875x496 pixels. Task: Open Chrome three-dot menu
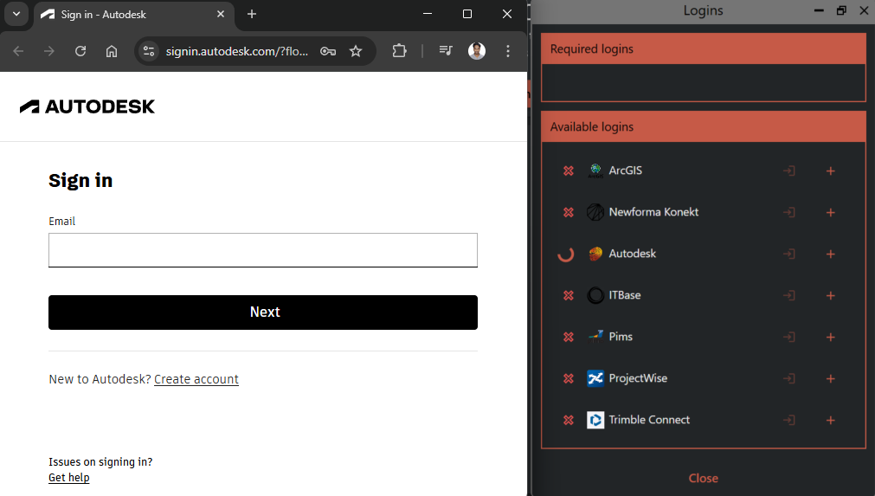tap(507, 51)
